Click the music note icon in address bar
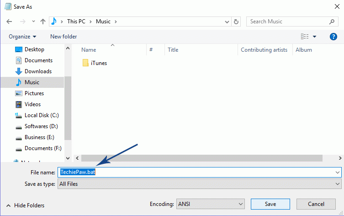The width and height of the screenshot is (344, 216). pos(54,22)
